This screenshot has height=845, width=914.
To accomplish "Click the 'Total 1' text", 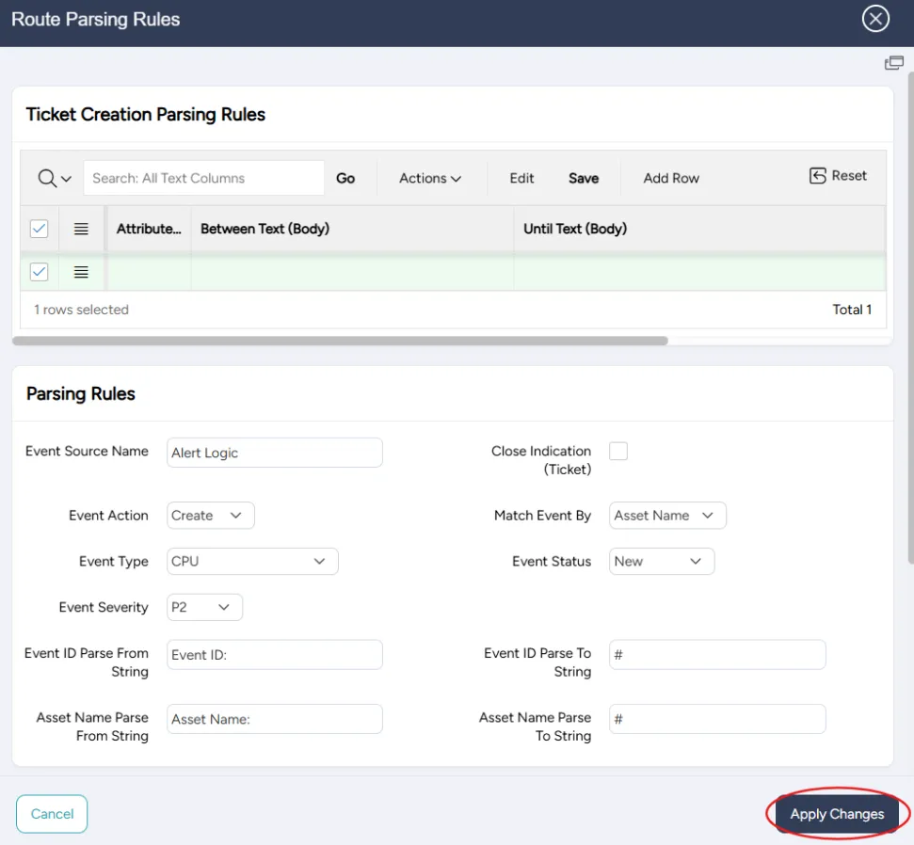I will tap(852, 310).
